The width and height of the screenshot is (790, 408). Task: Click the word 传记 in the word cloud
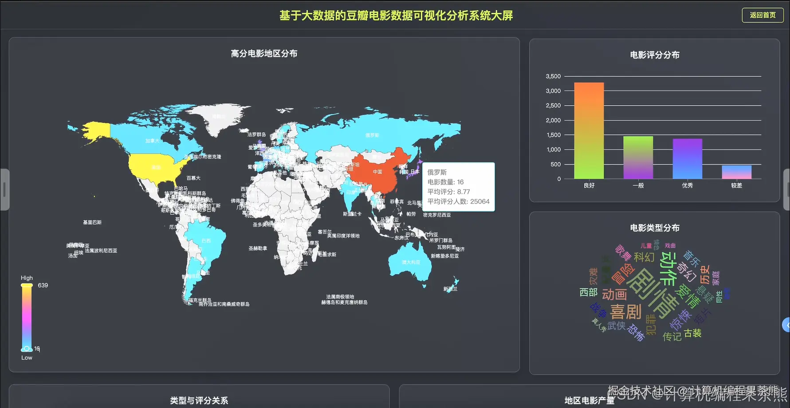tap(672, 337)
